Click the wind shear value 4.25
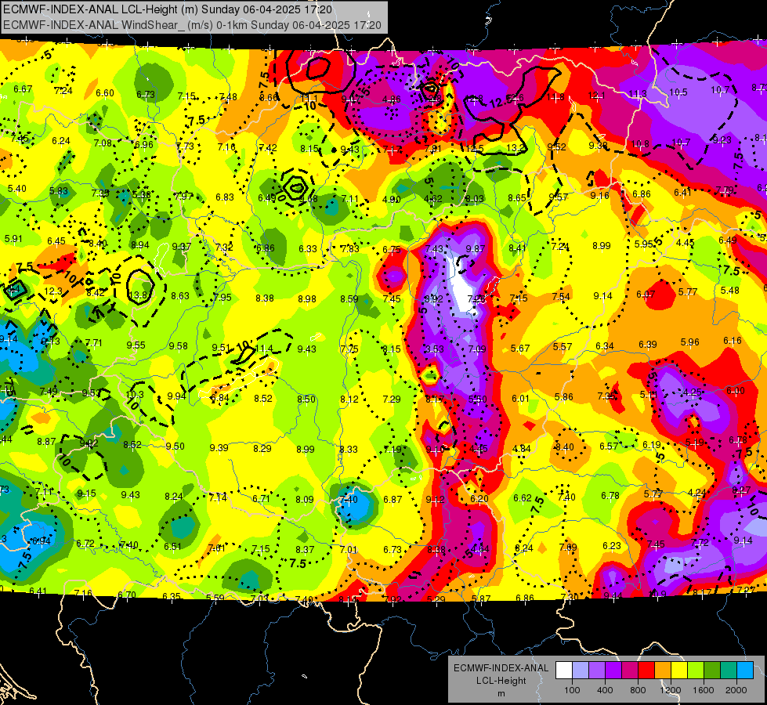767x705 pixels. tap(692, 392)
